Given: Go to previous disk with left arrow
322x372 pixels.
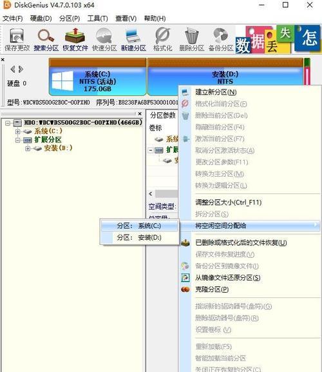Looking at the screenshot, I should pos(13,69).
